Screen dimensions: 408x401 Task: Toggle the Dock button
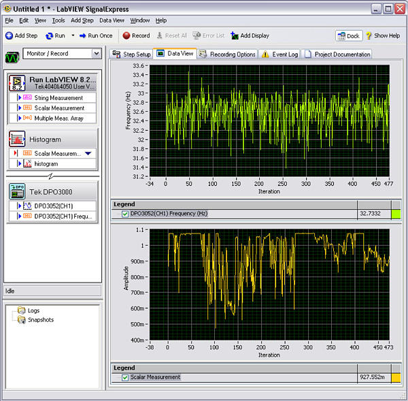348,35
